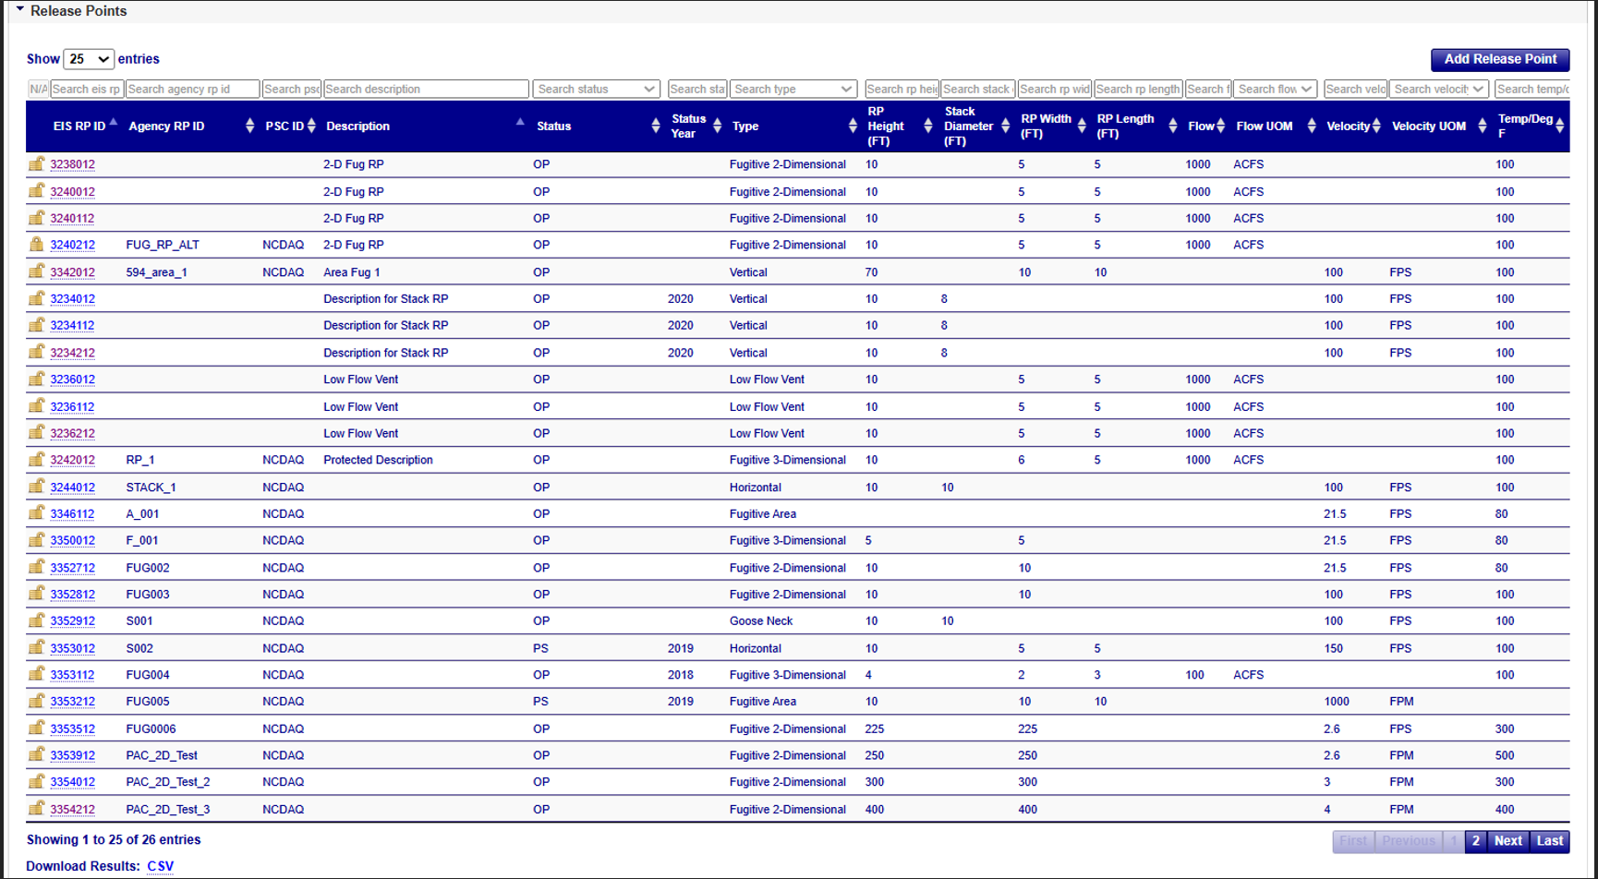
Task: Click the closed lock icon for row 3240212
Action: (x=36, y=244)
